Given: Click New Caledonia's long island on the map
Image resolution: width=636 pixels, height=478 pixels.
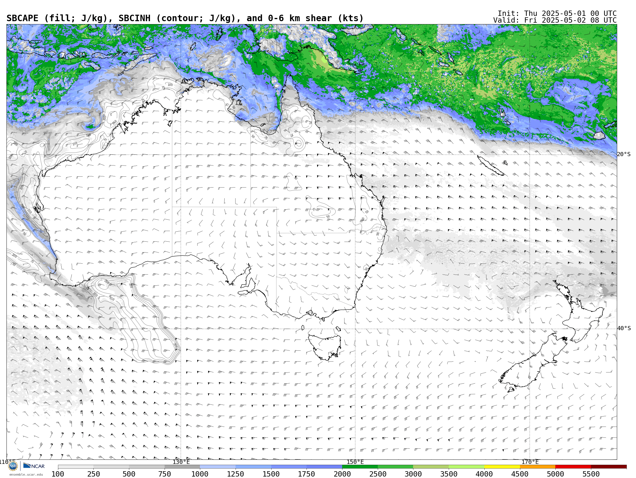Looking at the screenshot, I should pos(491,166).
